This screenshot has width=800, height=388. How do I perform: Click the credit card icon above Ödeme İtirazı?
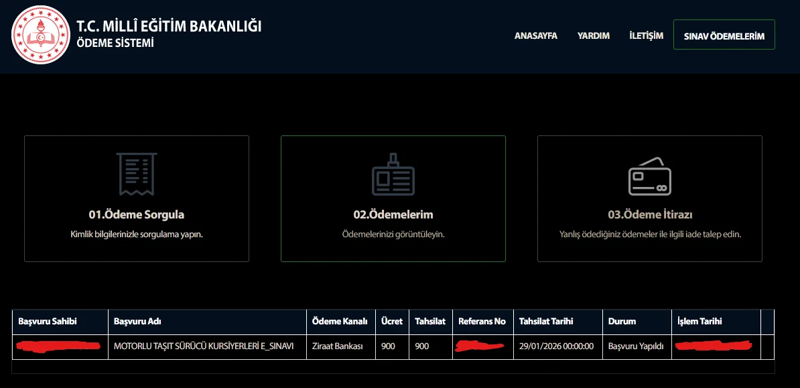click(649, 176)
